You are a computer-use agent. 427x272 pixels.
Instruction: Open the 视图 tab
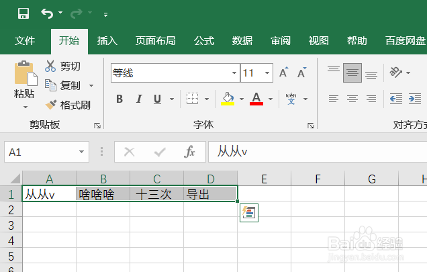click(x=319, y=41)
